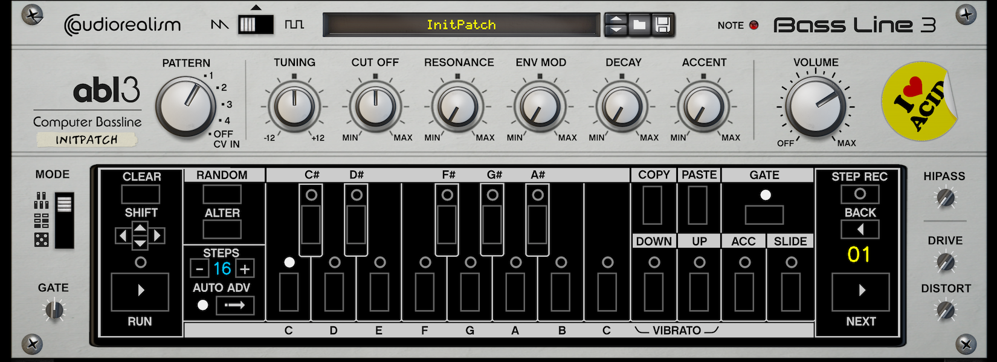Advance step with NEXT button

(860, 292)
